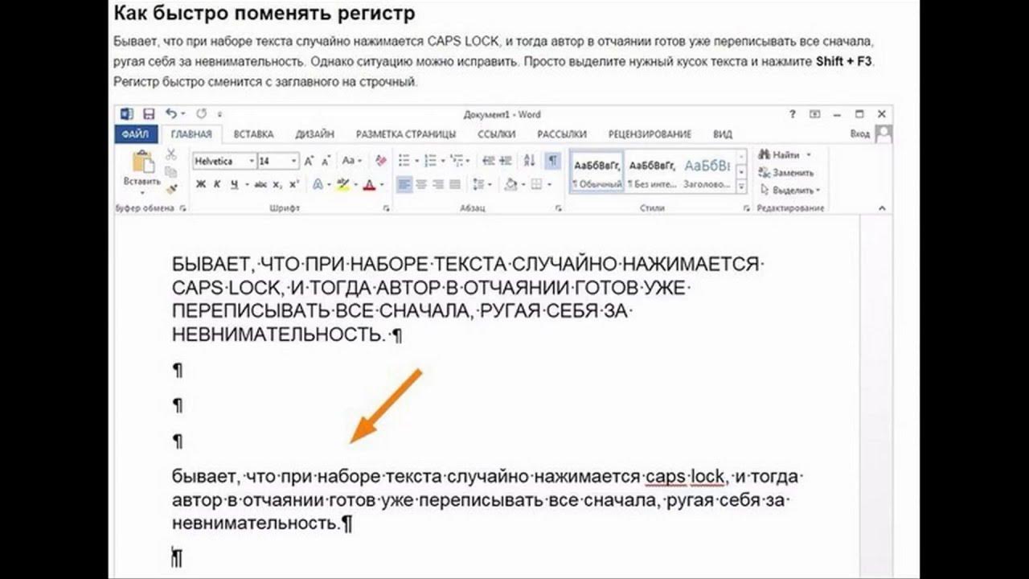
Task: Toggle bold (Ж) formatting
Action: pos(201,185)
